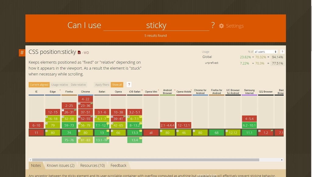This screenshot has width=312, height=177.
Task: Open the Feedback tab
Action: point(119,165)
